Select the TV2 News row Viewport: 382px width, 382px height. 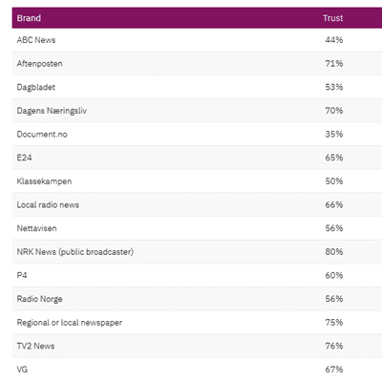197,347
